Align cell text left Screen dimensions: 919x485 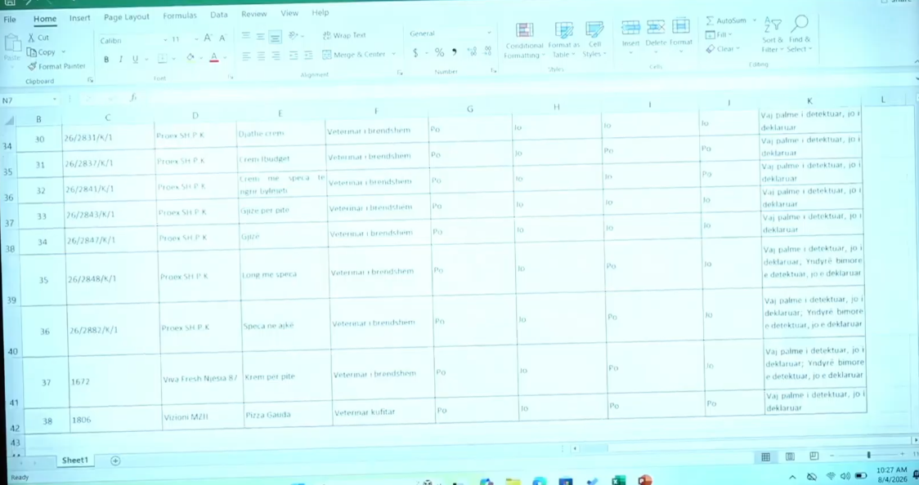click(x=246, y=56)
